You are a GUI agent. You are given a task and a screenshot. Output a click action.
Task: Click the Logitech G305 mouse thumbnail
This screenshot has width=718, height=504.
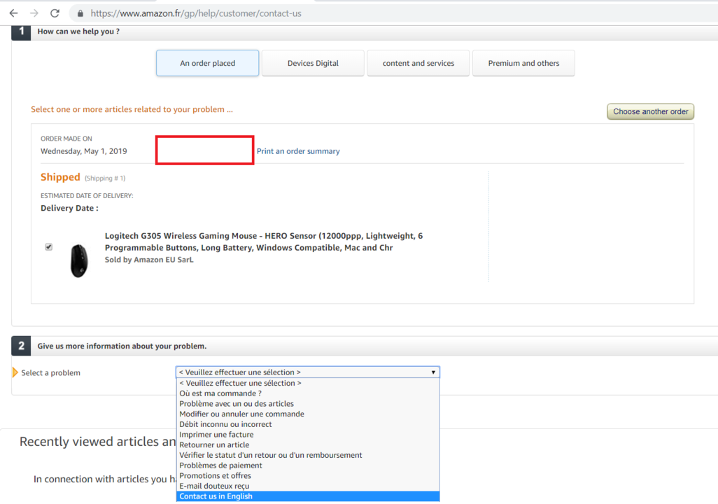tap(79, 260)
